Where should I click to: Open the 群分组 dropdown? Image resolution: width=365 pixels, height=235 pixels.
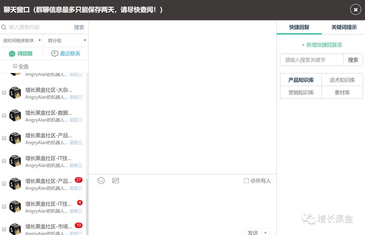point(66,41)
